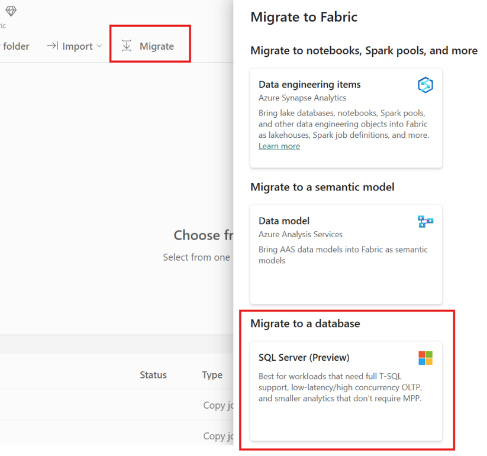Click the Microsoft logo on SQL Server card
Image resolution: width=487 pixels, height=456 pixels.
pyautogui.click(x=425, y=357)
